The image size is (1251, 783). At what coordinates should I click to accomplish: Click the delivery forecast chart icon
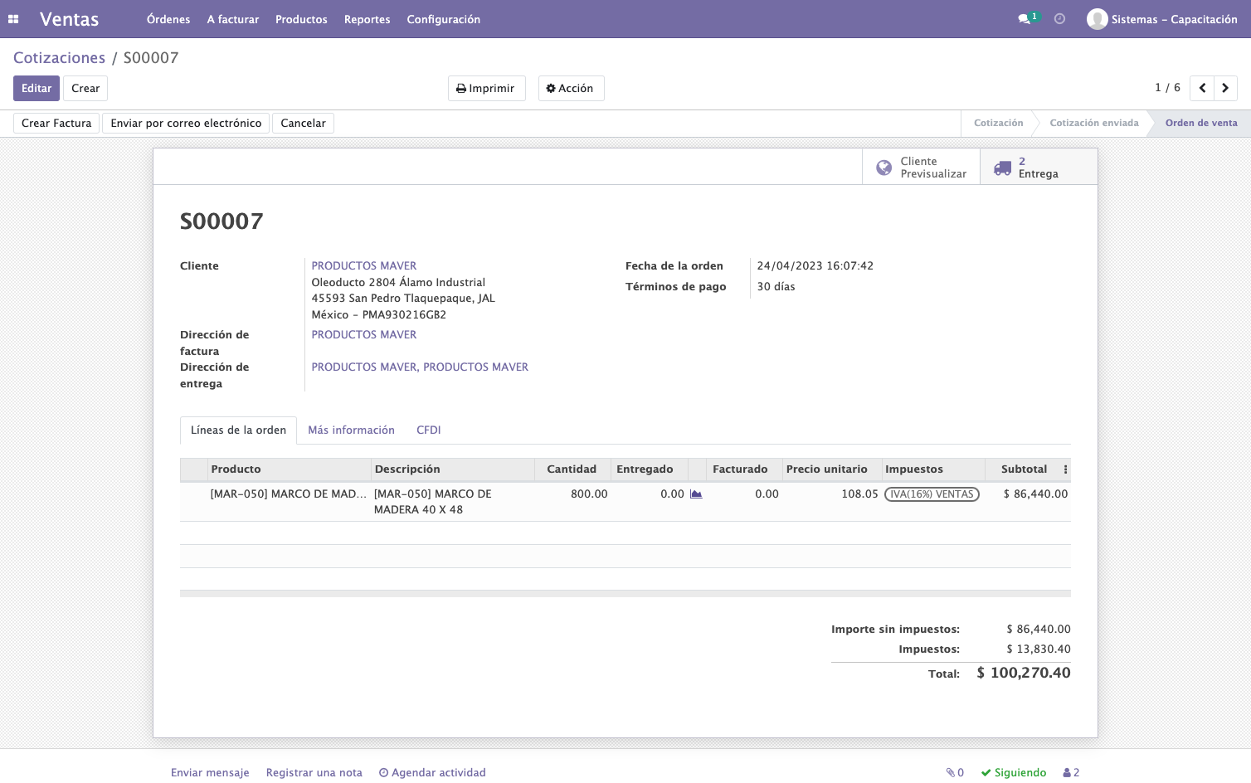[x=696, y=494]
